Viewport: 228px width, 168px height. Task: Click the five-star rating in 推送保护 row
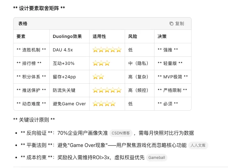pyautogui.click(x=107, y=90)
